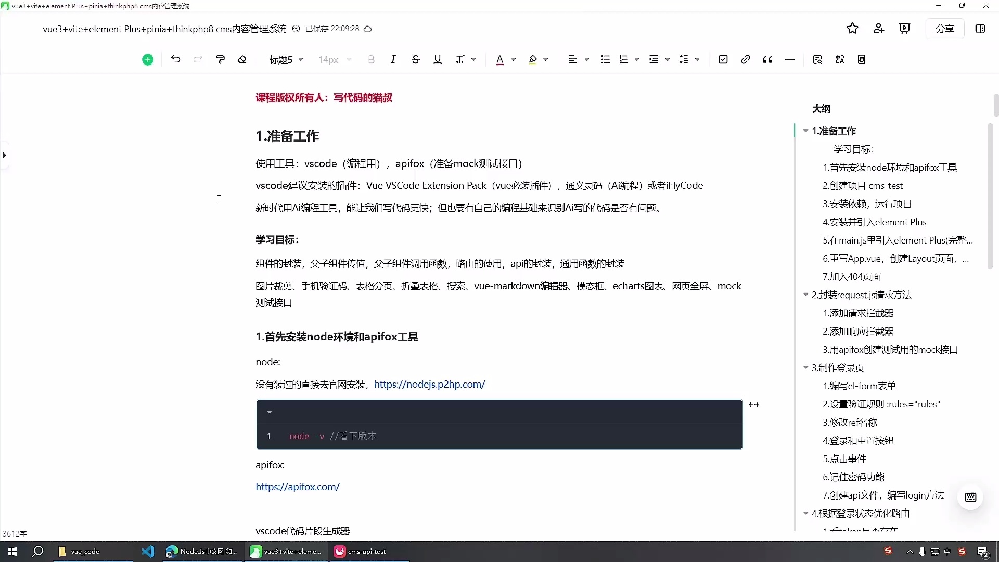Insert a hyperlink using the link icon

coord(745,59)
